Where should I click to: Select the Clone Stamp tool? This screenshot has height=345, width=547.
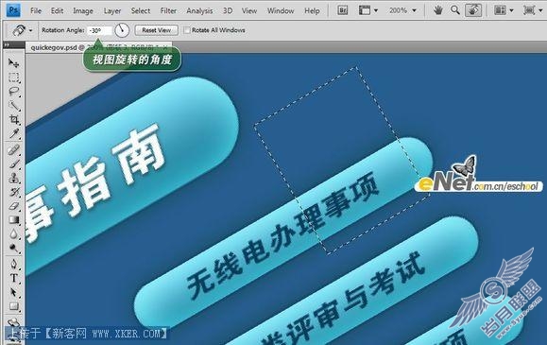[13, 178]
